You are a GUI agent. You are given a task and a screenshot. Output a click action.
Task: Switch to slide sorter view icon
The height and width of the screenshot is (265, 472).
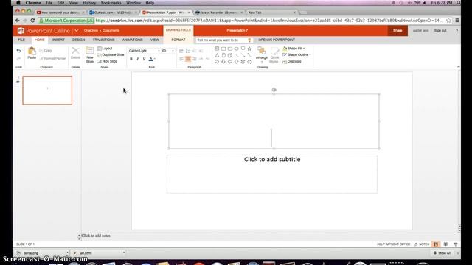(x=445, y=244)
